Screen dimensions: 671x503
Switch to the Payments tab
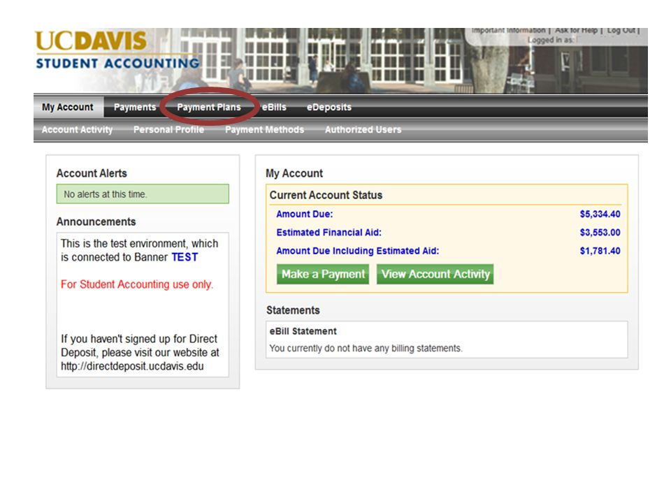pos(135,107)
